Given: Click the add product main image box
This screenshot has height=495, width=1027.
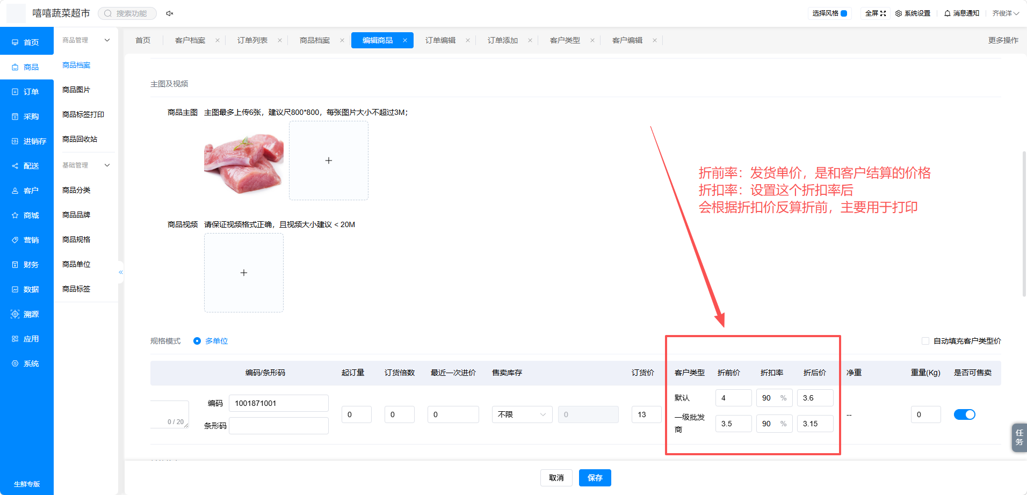Looking at the screenshot, I should click(329, 161).
